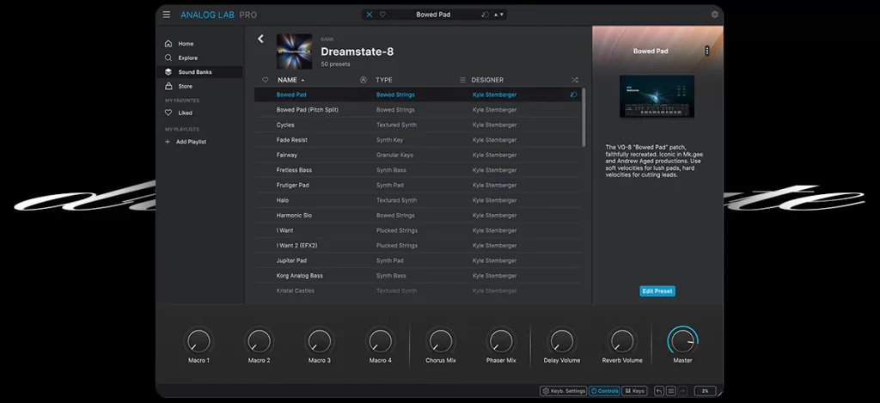
Task: Click the Edit Preset button
Action: click(657, 290)
